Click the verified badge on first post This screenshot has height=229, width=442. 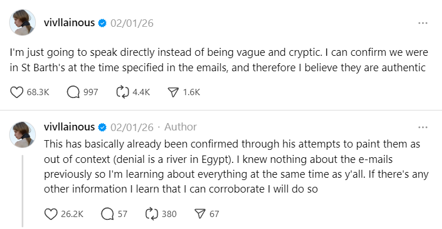(x=103, y=23)
